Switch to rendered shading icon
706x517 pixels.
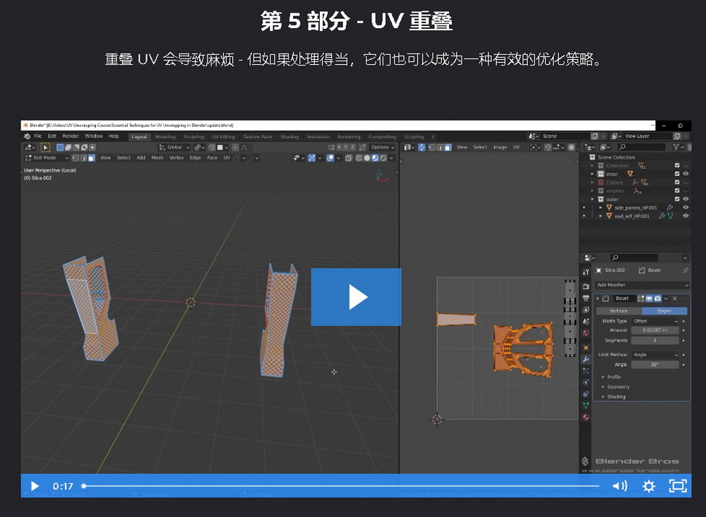383,158
